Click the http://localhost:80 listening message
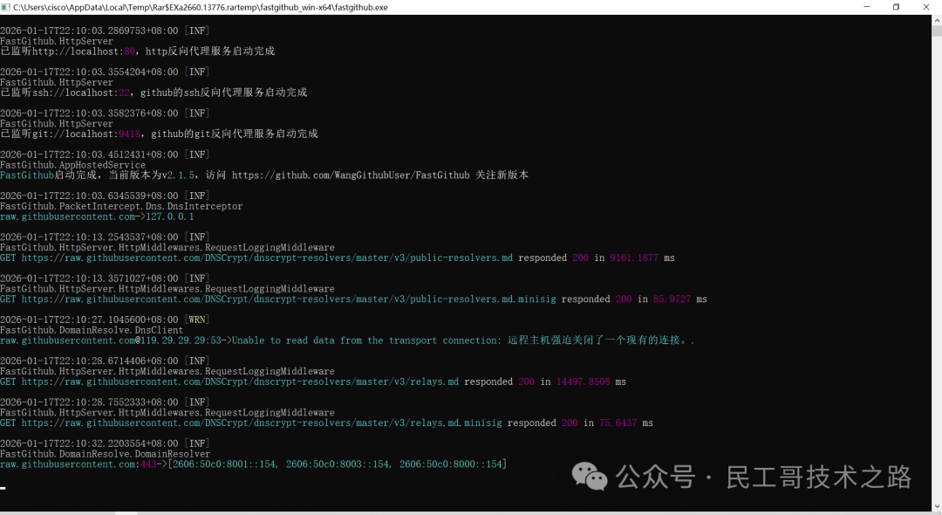Image resolution: width=942 pixels, height=515 pixels. [137, 51]
